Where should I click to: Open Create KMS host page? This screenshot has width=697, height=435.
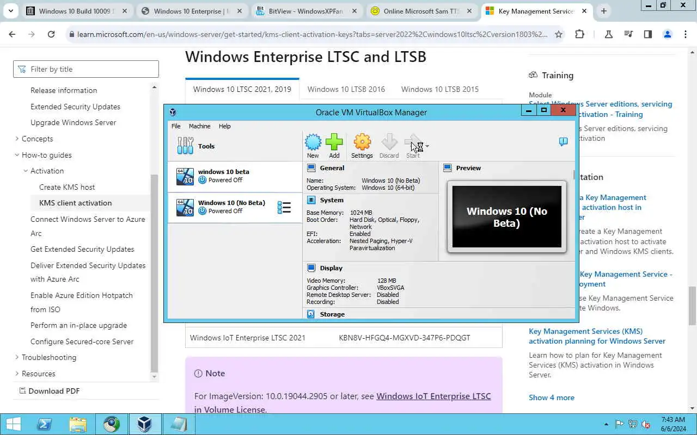tap(67, 187)
